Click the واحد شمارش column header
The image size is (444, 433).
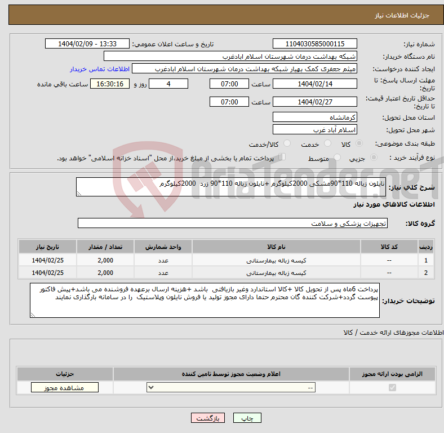[x=163, y=247]
